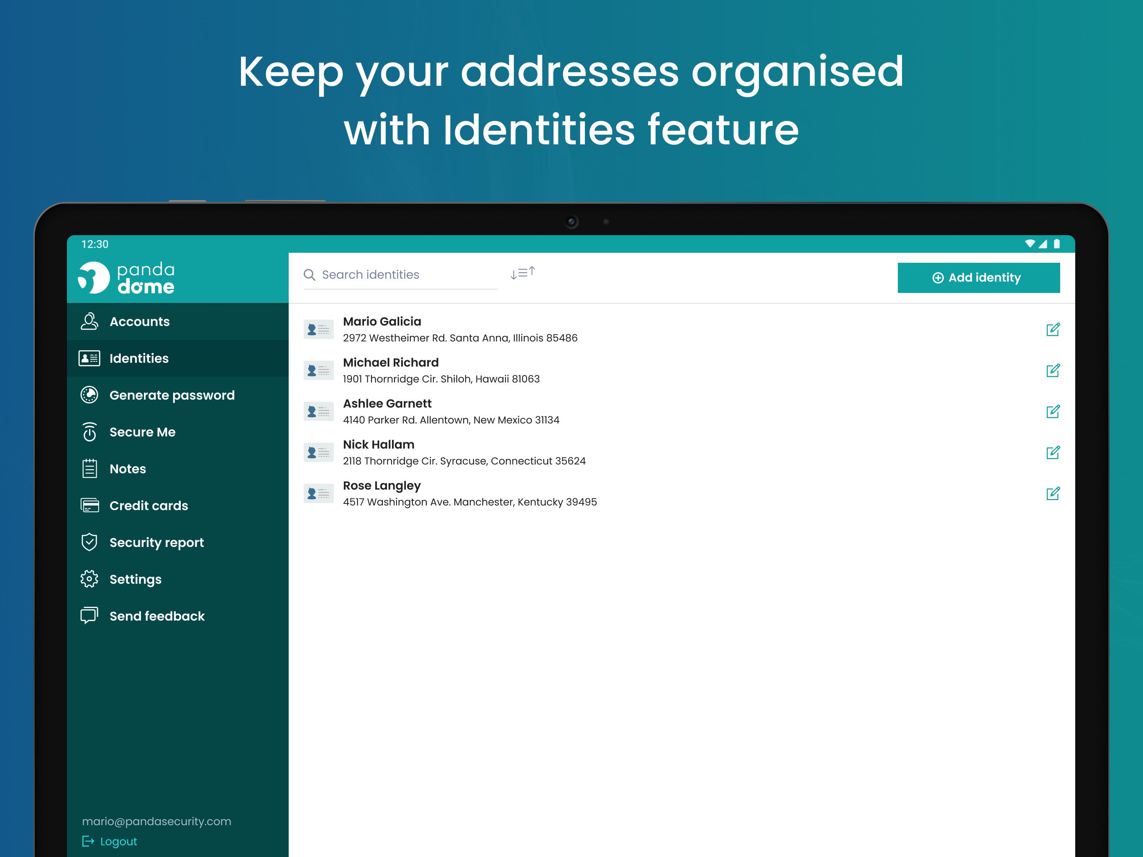Click the search magnifier icon
The image size is (1143, 857).
pos(310,275)
